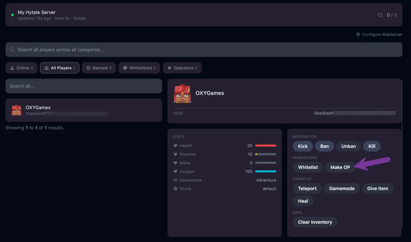This screenshot has width=411, height=242.
Task: Click the Oxygen value 100
Action: (249, 172)
